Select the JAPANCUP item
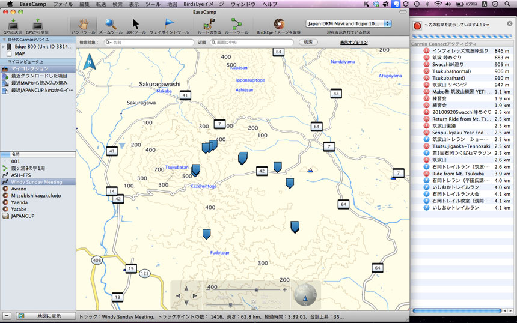Image resolution: width=517 pixels, height=323 pixels. (x=38, y=216)
